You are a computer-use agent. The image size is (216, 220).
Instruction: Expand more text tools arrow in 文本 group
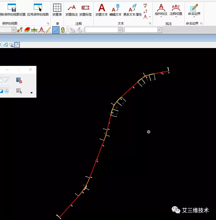[x=150, y=17]
